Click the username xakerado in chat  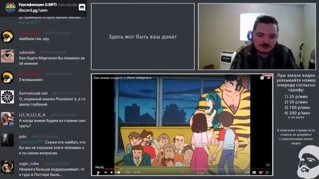tap(27, 52)
